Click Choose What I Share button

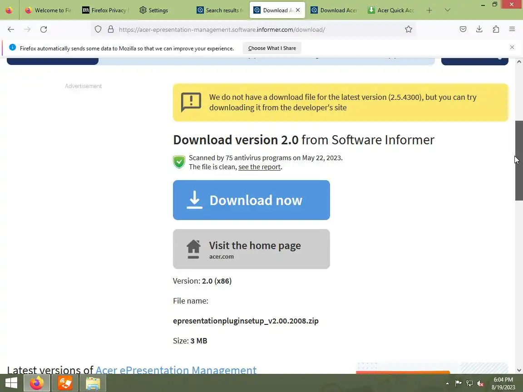[x=272, y=48]
